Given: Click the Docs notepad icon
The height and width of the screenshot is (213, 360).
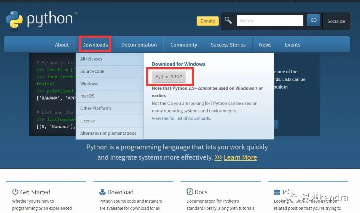Looking at the screenshot, I should (190, 192).
